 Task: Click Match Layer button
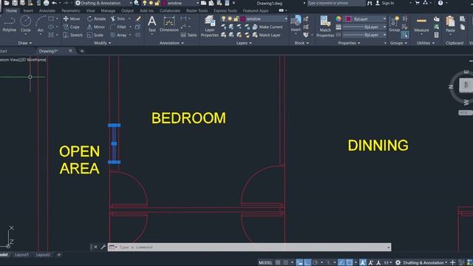click(x=266, y=35)
